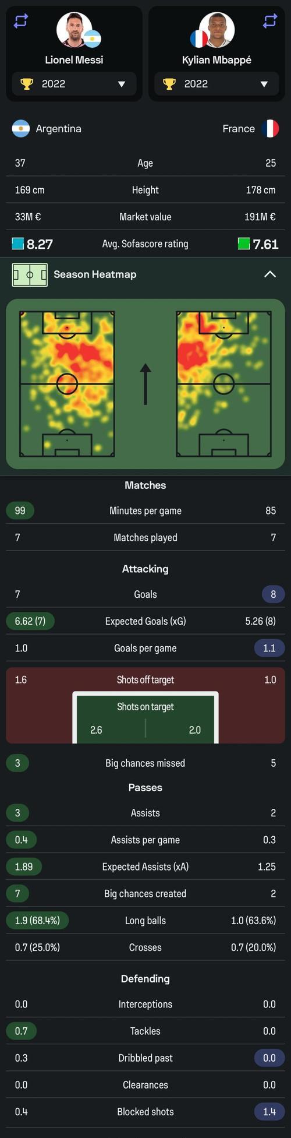291x1138 pixels.
Task: Click Mbappé's green 7.61 rating square
Action: pos(244,244)
